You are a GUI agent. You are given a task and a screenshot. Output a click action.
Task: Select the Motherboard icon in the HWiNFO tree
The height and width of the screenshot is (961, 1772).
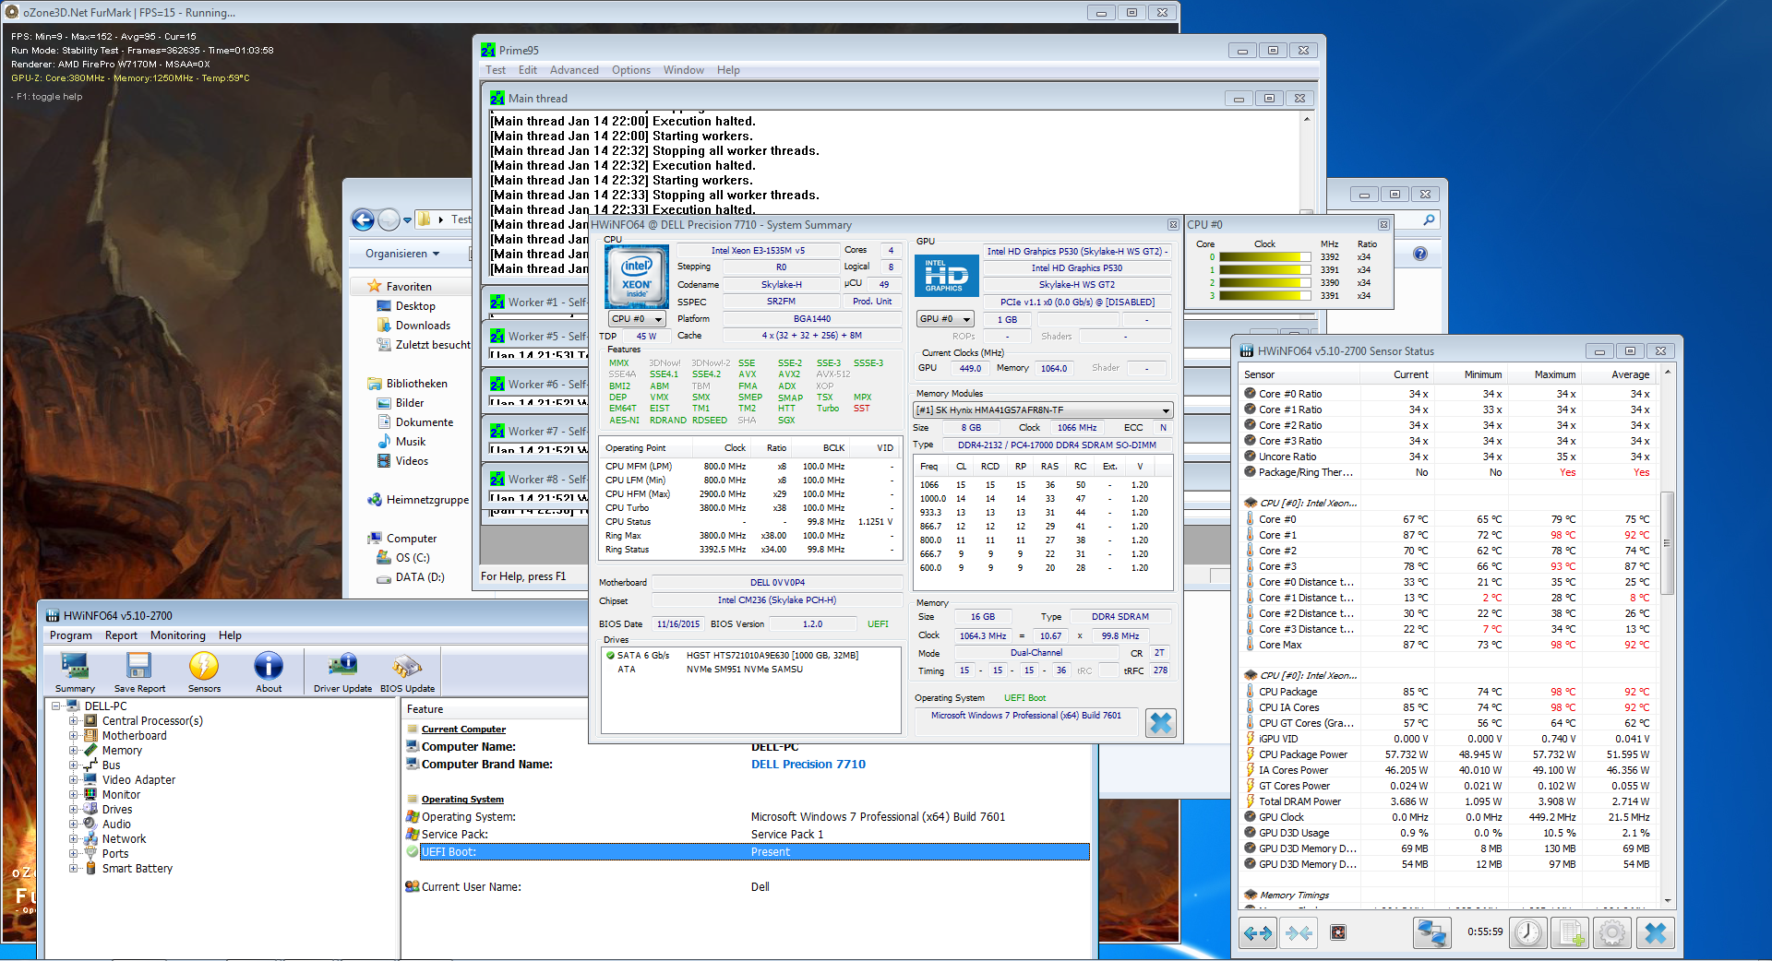(90, 736)
